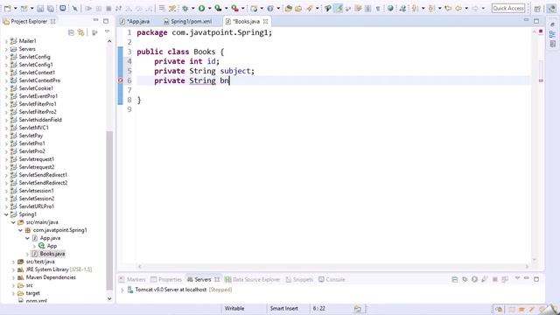Open the External Tools dropdown arrow
Viewport: 560px width, 315px height.
(243, 8)
